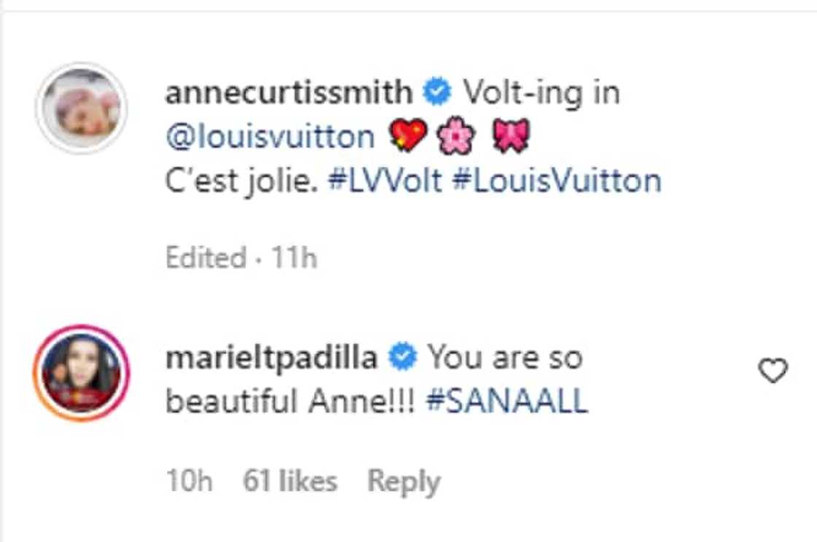The height and width of the screenshot is (542, 817).
Task: Click the sparkling heart emoji in the caption
Action: click(408, 134)
